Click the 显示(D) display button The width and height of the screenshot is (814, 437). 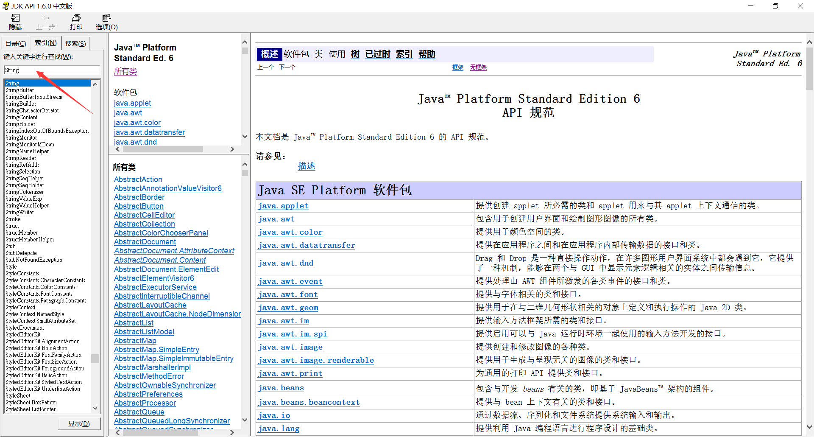79,423
